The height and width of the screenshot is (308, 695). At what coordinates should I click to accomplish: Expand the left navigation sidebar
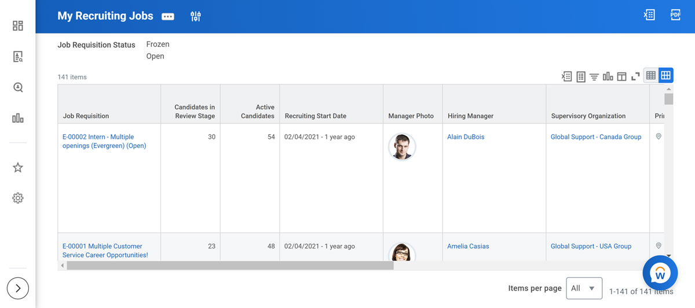[18, 288]
